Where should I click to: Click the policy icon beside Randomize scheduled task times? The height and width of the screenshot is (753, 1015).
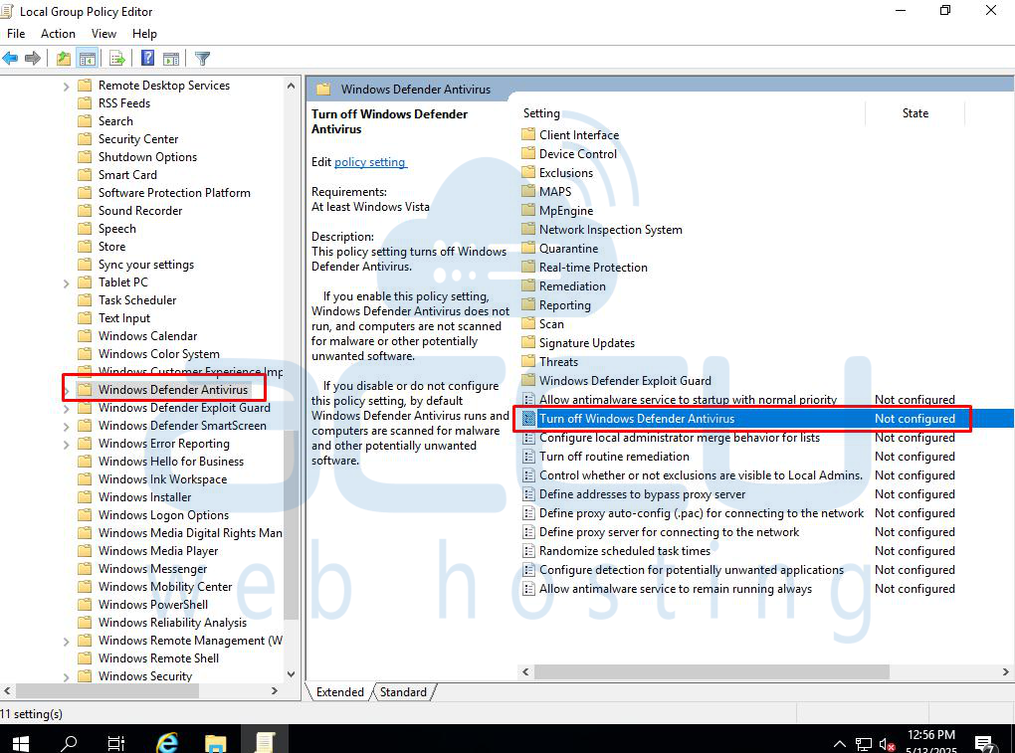pos(528,551)
